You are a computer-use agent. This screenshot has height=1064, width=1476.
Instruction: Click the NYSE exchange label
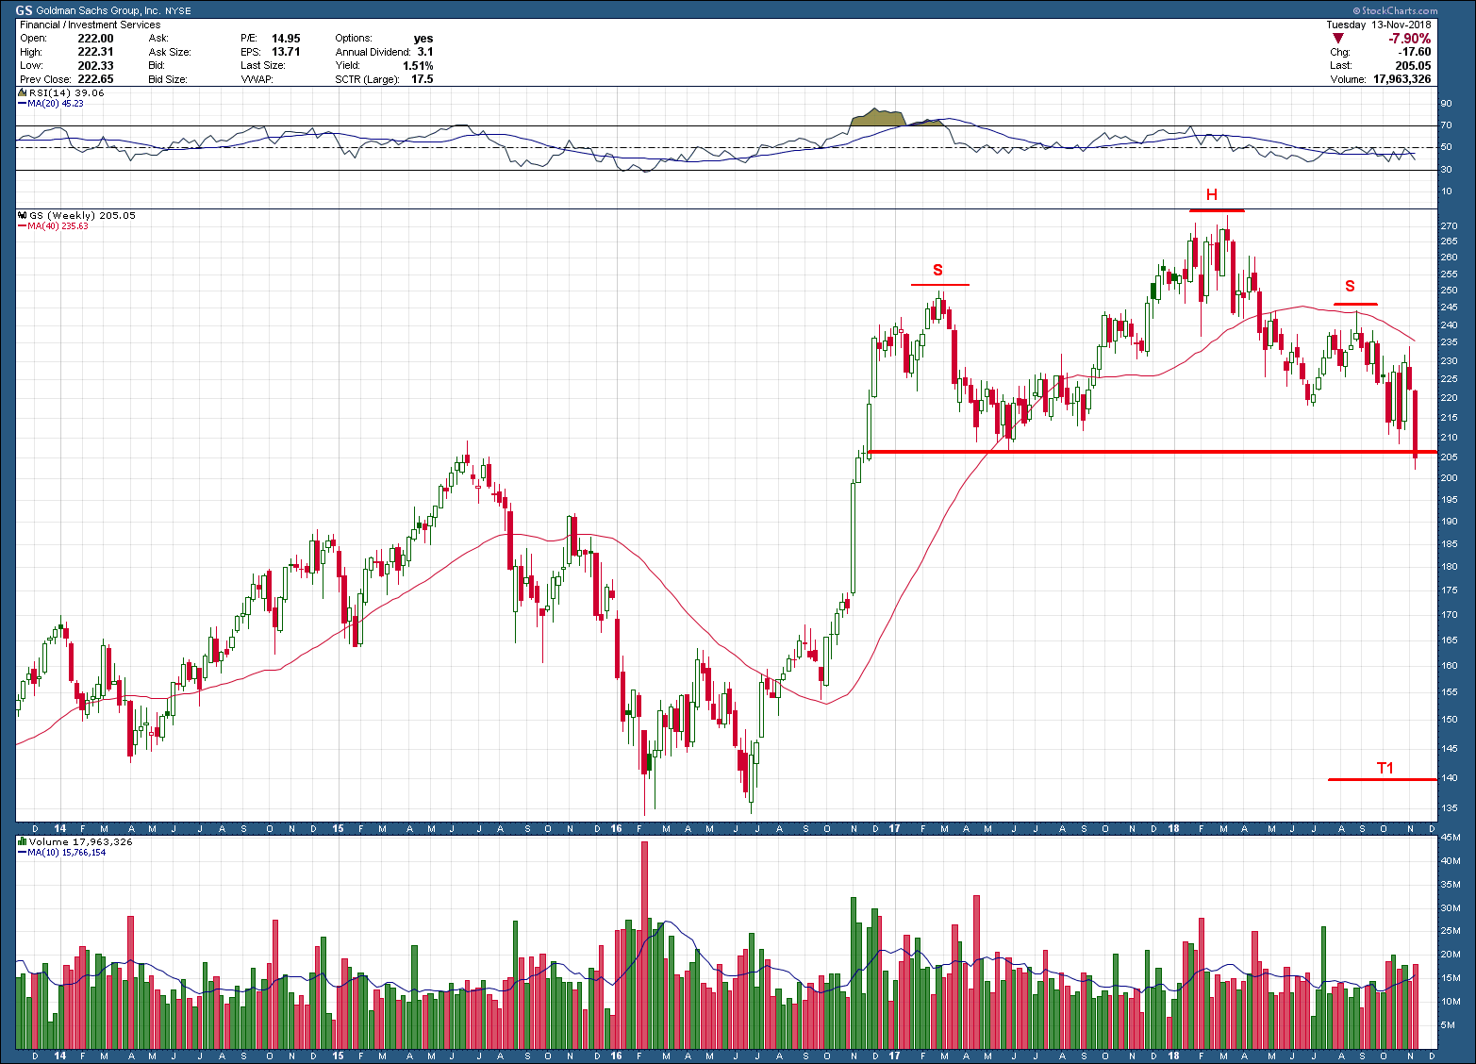tap(178, 11)
